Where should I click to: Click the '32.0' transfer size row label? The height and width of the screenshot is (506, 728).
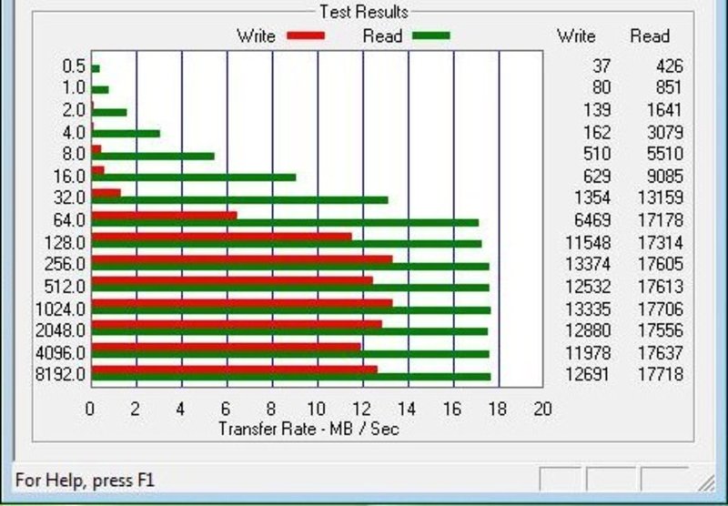coord(69,197)
